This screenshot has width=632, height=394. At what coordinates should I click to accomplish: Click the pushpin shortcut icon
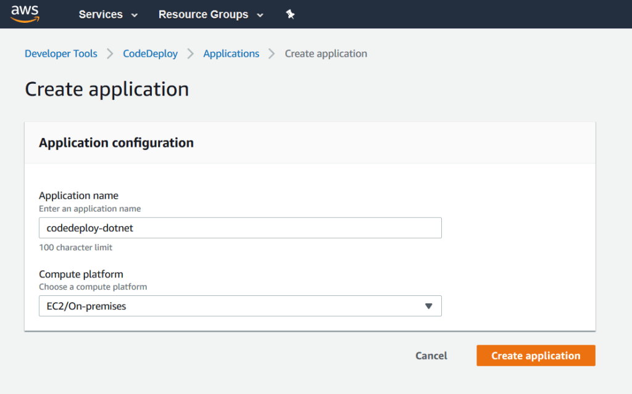point(290,14)
